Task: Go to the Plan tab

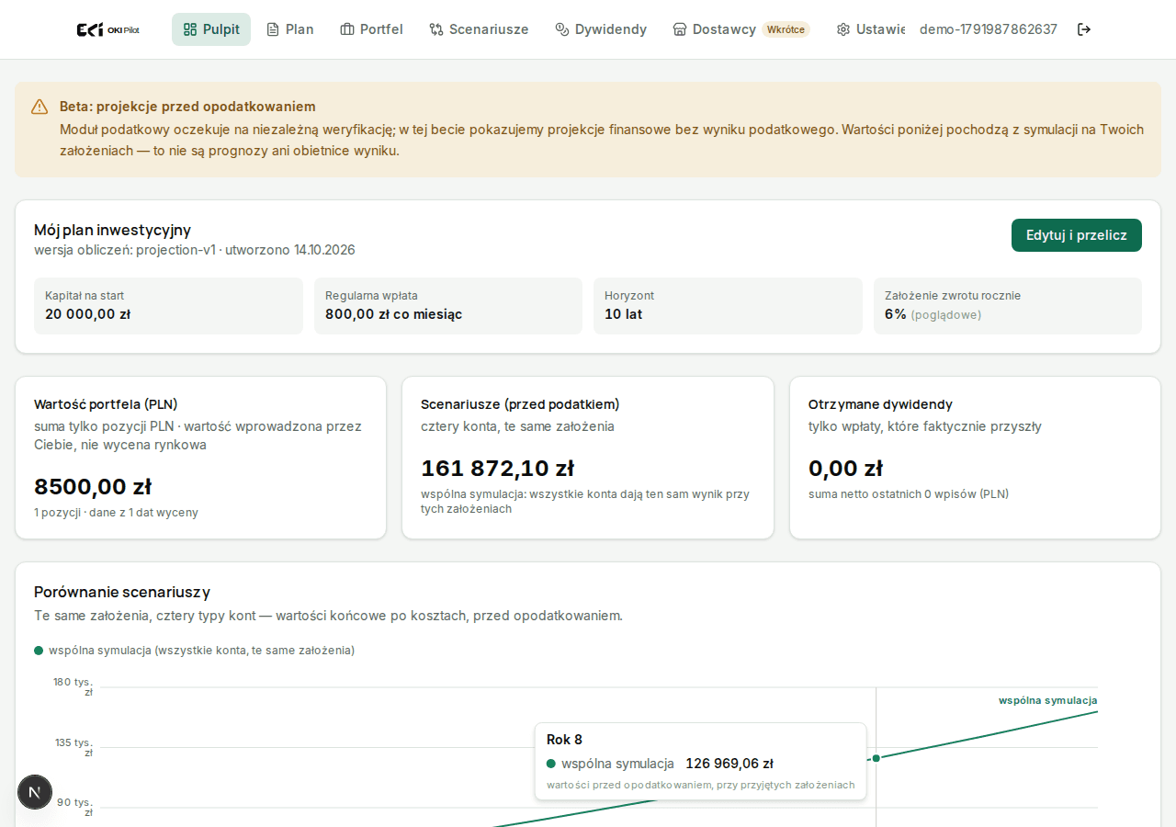Action: (x=289, y=29)
